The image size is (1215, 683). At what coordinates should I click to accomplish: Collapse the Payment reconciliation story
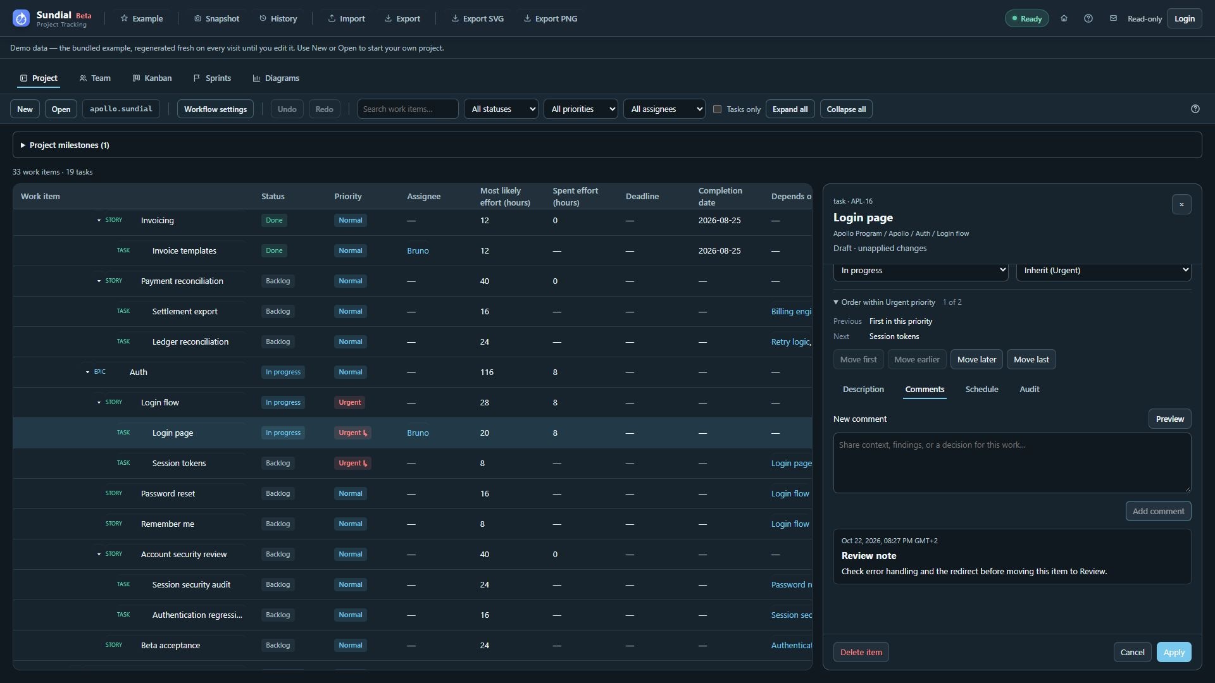coord(99,281)
